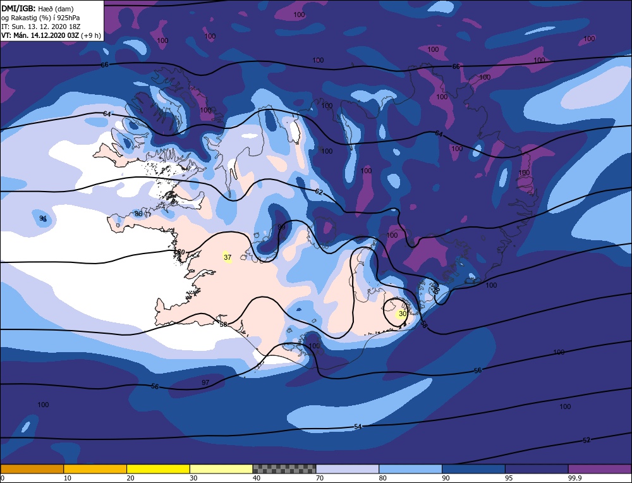The height and width of the screenshot is (483, 632).
Task: Click the '40' legend scale number
Action: click(x=257, y=478)
